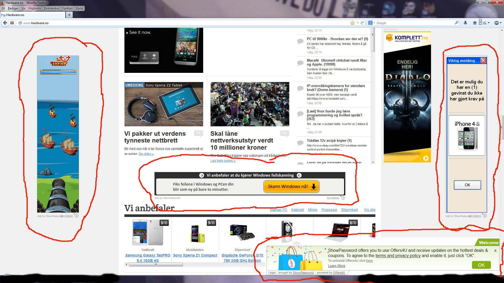The height and width of the screenshot is (283, 504).
Task: Close the Viktig melding popup
Action: click(483, 61)
